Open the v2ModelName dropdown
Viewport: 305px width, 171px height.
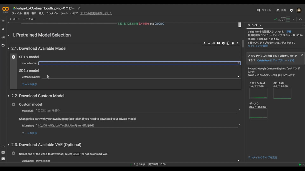[141, 77]
